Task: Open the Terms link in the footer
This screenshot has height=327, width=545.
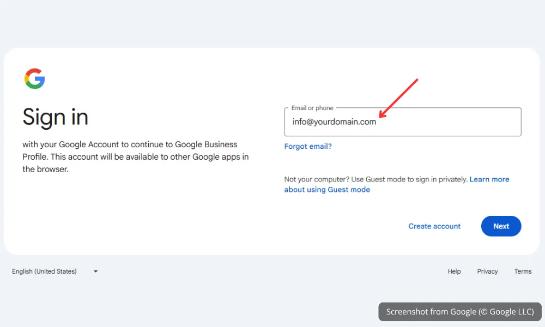Action: click(x=523, y=271)
